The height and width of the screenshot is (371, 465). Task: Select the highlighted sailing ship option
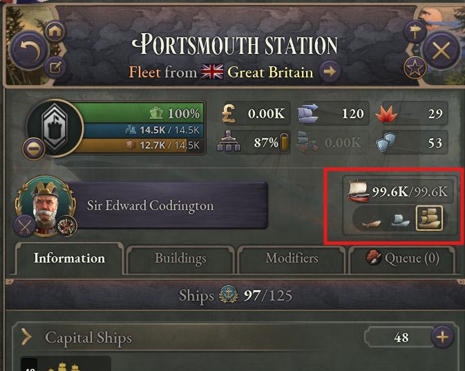pyautogui.click(x=428, y=219)
